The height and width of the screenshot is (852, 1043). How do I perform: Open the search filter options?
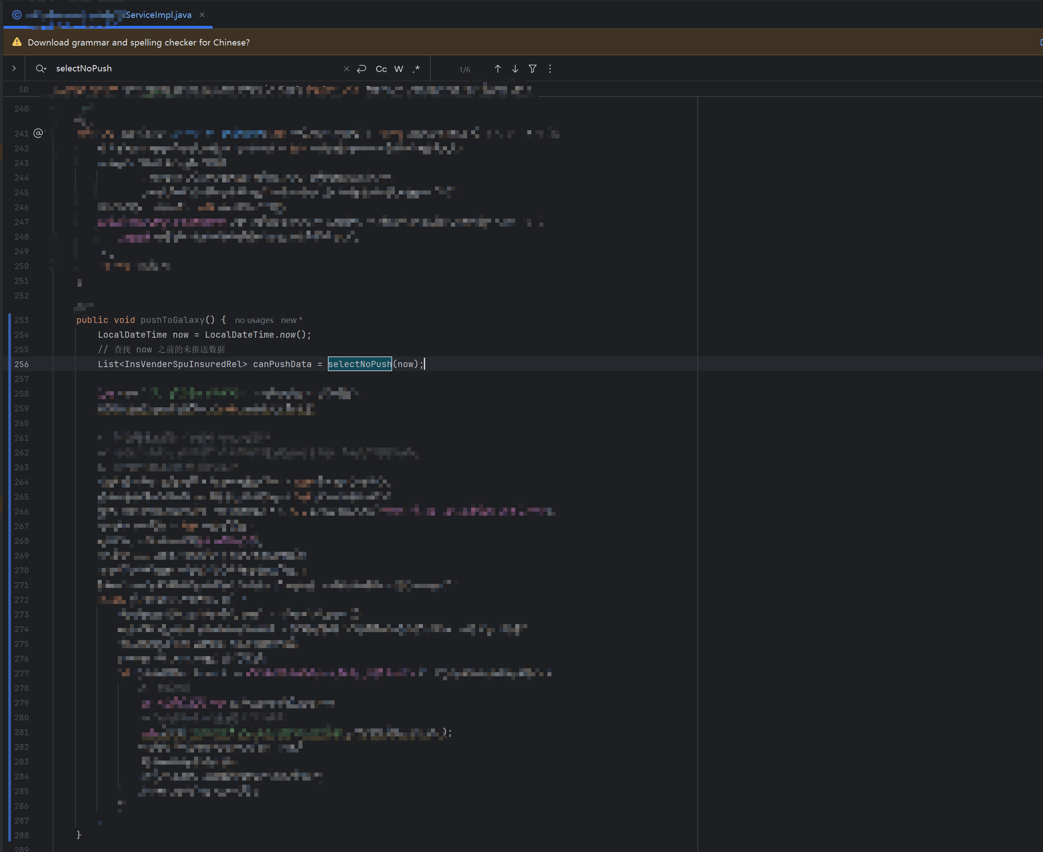point(533,69)
